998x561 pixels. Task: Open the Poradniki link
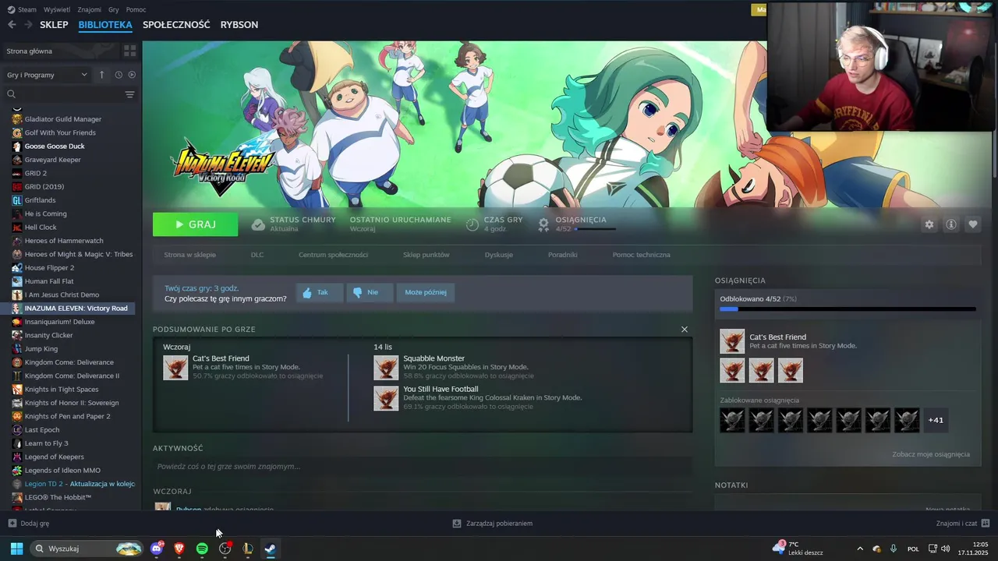pyautogui.click(x=563, y=255)
